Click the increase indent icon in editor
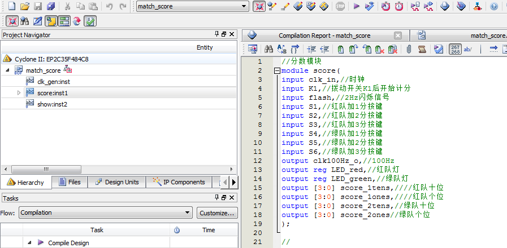507x248 pixels. coord(311,49)
